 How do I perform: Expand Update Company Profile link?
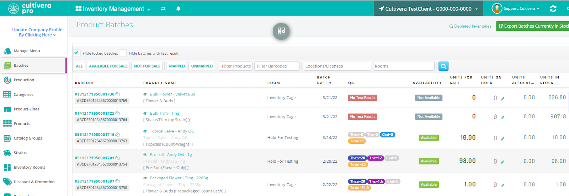coord(37,32)
